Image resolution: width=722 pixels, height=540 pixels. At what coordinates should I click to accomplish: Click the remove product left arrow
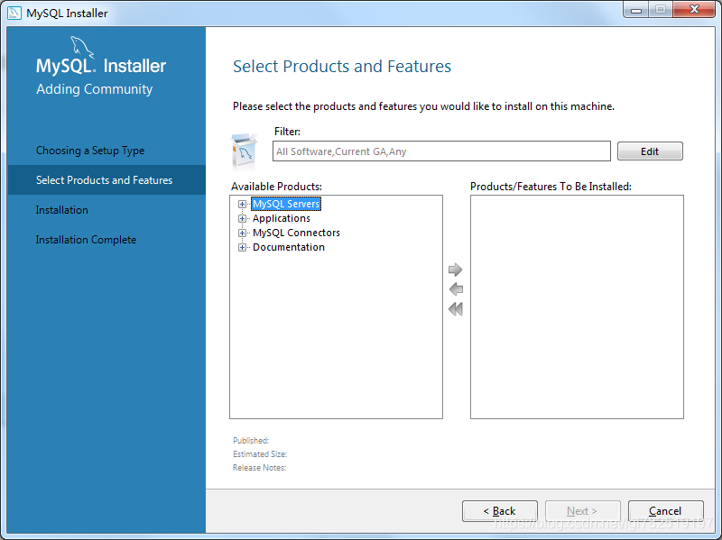[456, 289]
